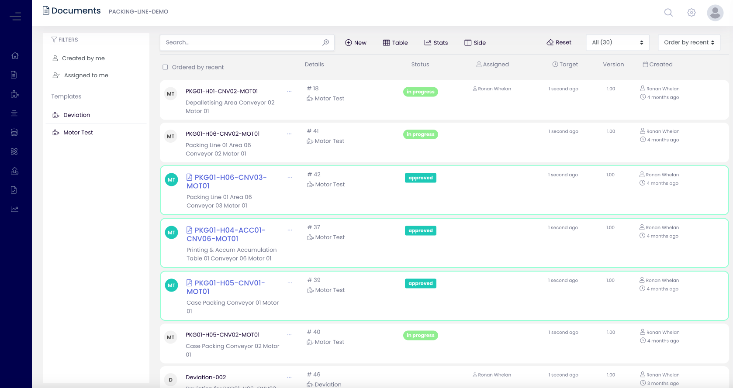Viewport: 733px width, 388px height.
Task: Click the search submit icon in the search box
Action: click(325, 42)
